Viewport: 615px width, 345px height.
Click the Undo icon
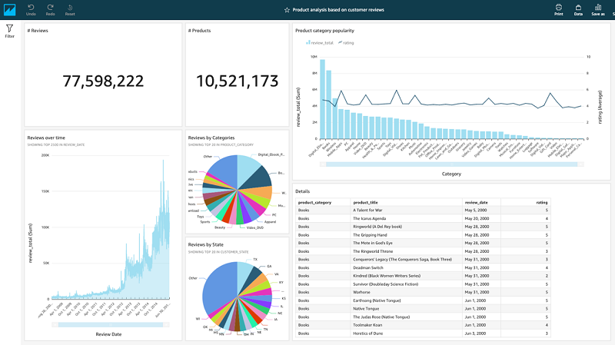(31, 8)
